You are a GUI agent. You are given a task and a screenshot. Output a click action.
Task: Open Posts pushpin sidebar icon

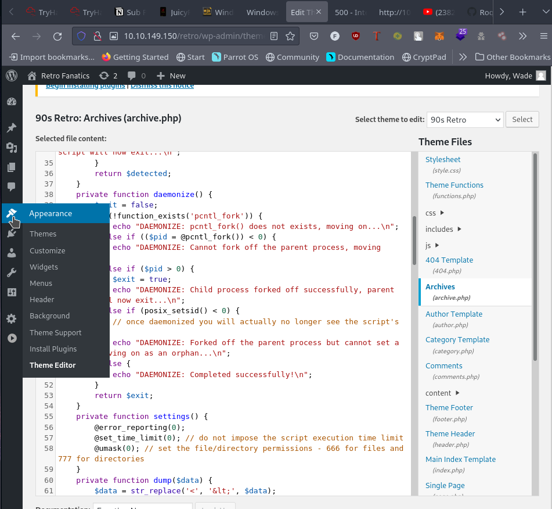[x=12, y=128]
